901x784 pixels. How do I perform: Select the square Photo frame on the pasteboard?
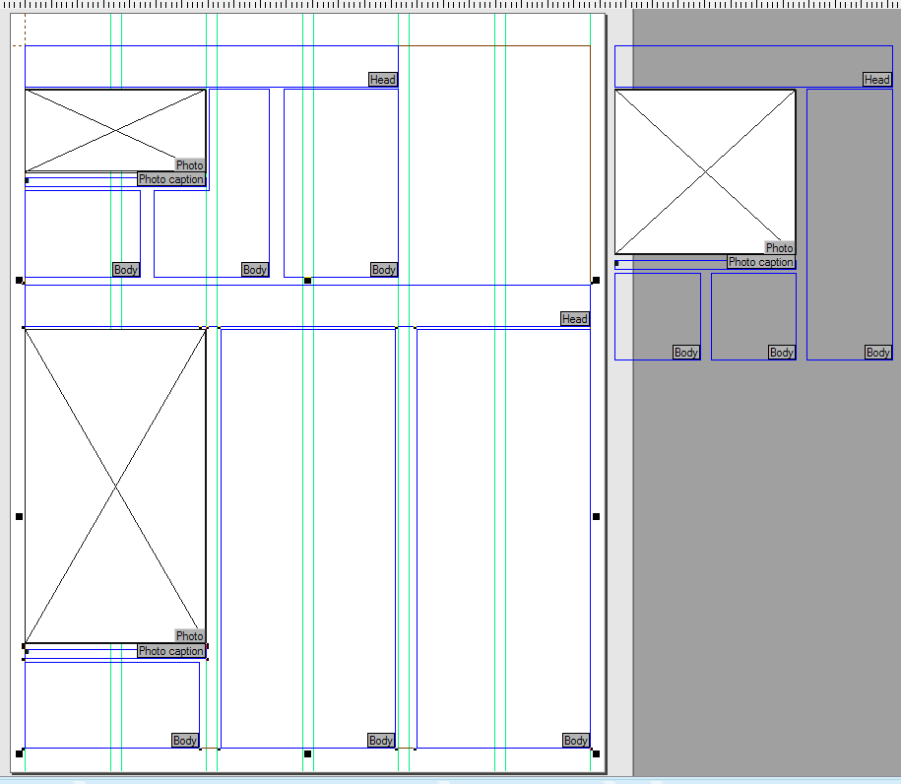click(x=705, y=171)
